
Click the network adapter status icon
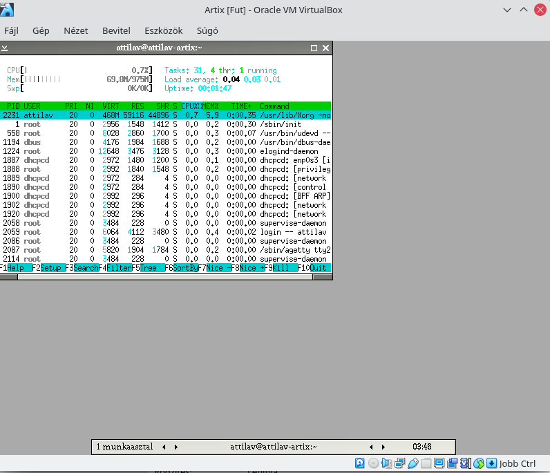[399, 463]
